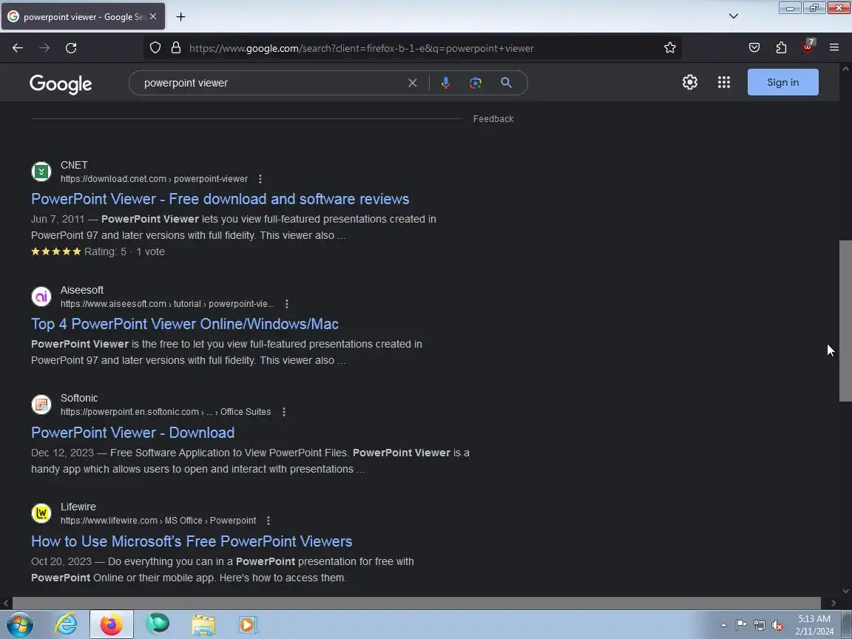Close the powerpoint viewer tab
The width and height of the screenshot is (852, 639).
[x=153, y=17]
